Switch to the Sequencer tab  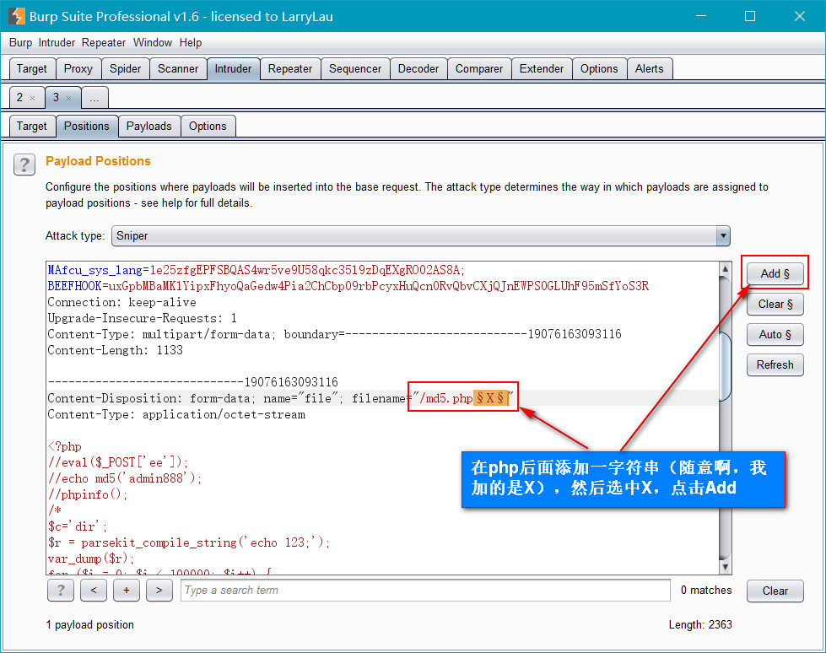(355, 69)
